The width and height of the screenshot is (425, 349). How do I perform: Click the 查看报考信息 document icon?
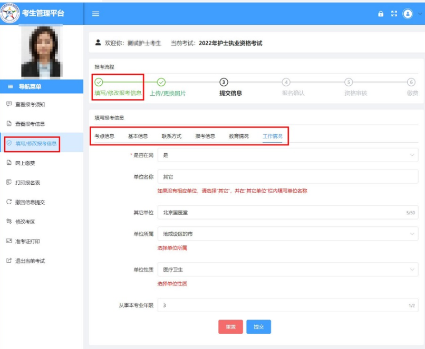coord(9,124)
